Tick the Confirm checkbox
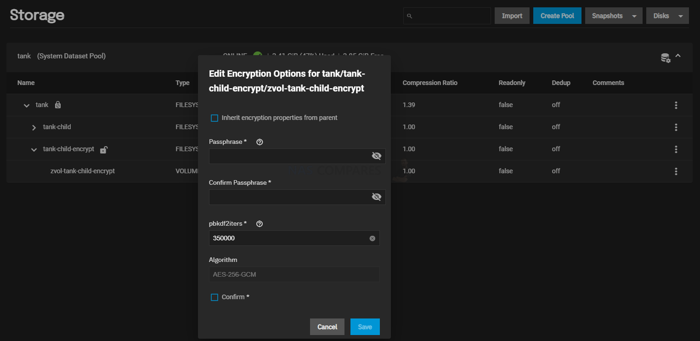700x341 pixels. click(x=215, y=297)
